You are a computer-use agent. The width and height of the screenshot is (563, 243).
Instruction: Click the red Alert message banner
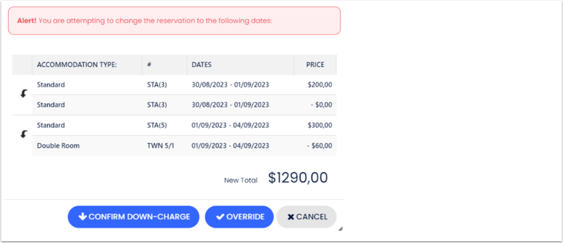pyautogui.click(x=174, y=21)
